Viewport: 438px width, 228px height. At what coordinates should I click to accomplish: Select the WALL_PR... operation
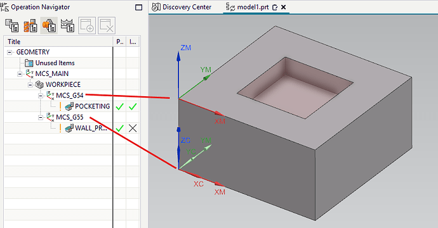coord(91,128)
